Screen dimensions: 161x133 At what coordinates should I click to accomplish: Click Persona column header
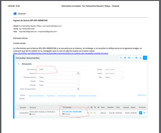pos(33,108)
